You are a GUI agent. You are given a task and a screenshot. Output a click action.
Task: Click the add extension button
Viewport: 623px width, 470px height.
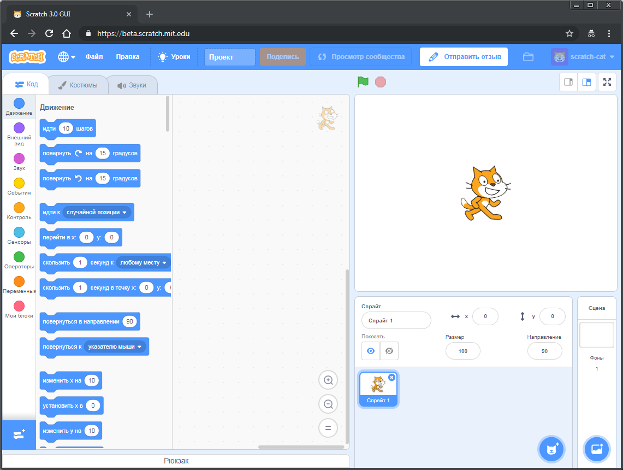pos(19,434)
